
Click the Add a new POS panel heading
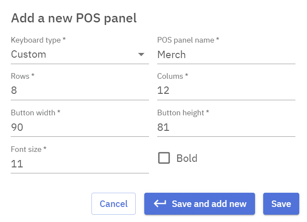pyautogui.click(x=73, y=18)
